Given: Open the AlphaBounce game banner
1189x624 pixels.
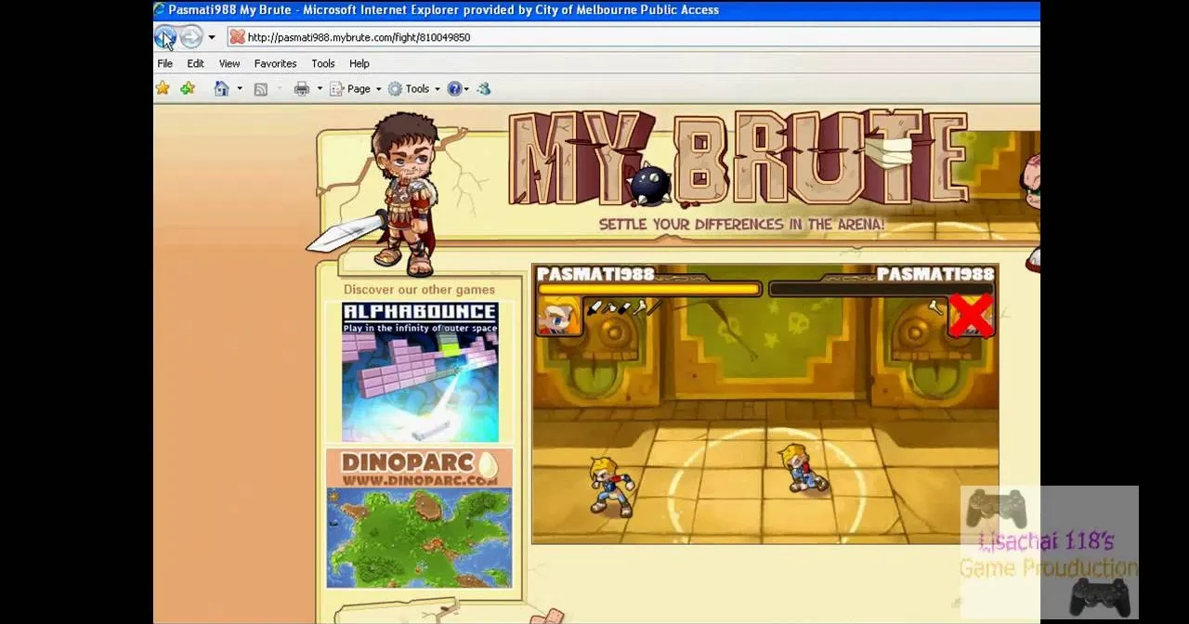Looking at the screenshot, I should 420,372.
